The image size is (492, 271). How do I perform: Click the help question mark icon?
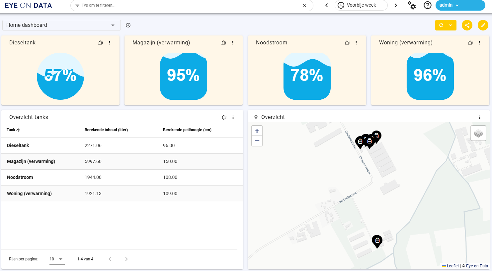[428, 5]
